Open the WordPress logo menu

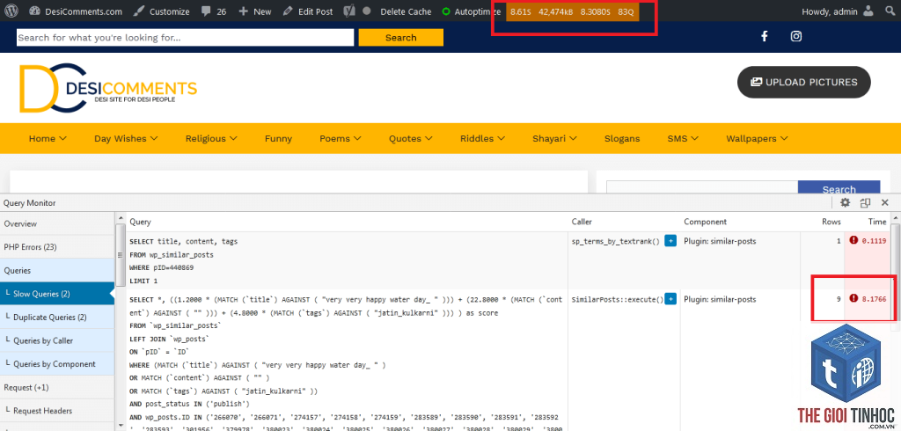[x=11, y=11]
